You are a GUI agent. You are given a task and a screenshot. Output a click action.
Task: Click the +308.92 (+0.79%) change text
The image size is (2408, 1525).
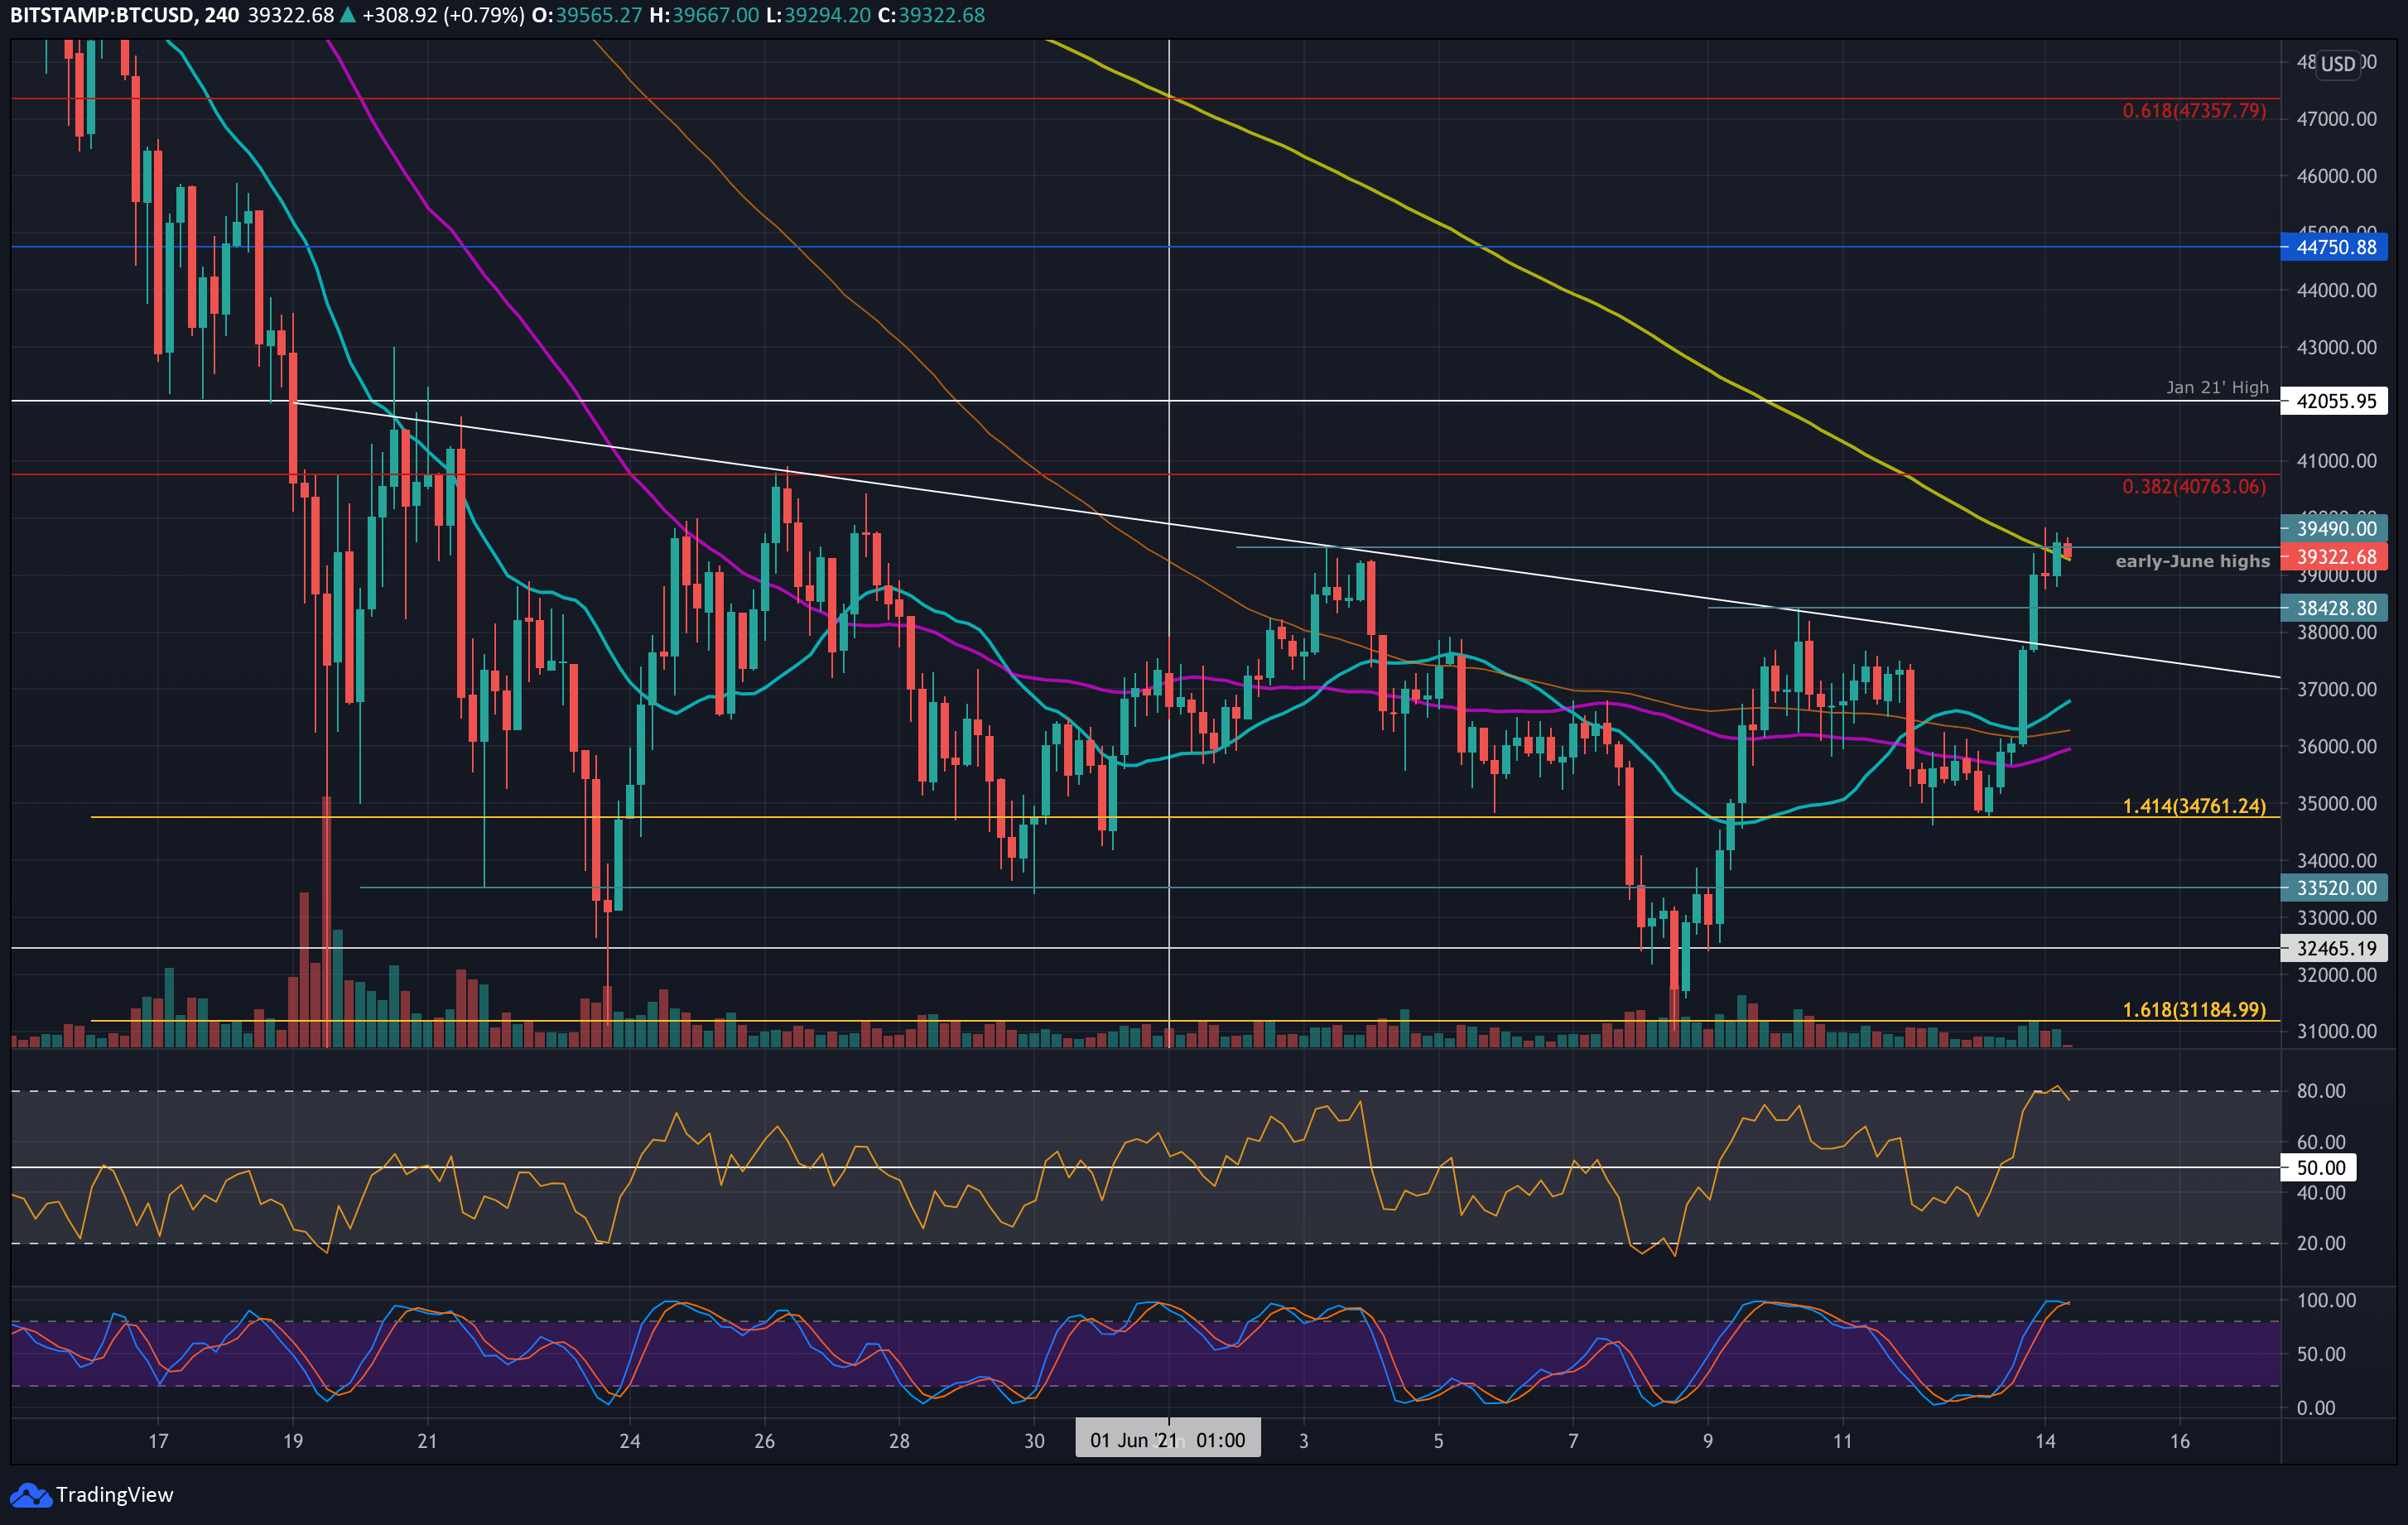443,15
